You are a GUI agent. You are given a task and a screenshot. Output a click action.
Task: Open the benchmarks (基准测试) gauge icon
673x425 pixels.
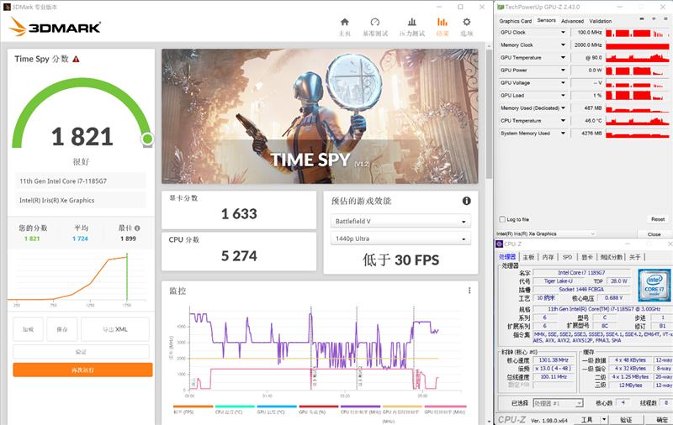pyautogui.click(x=375, y=23)
